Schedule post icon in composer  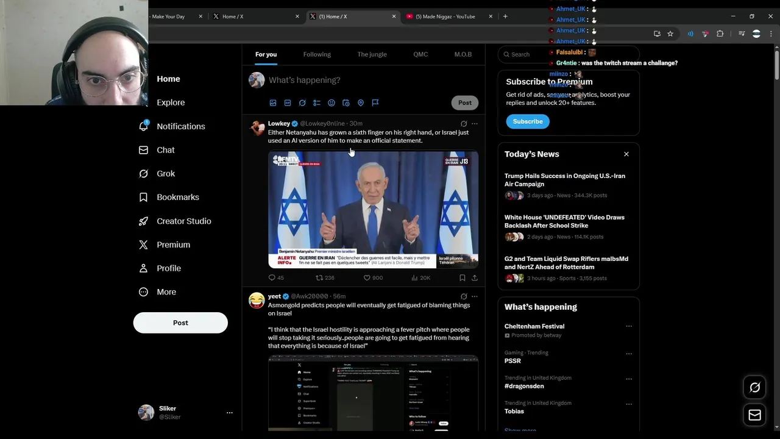click(346, 103)
